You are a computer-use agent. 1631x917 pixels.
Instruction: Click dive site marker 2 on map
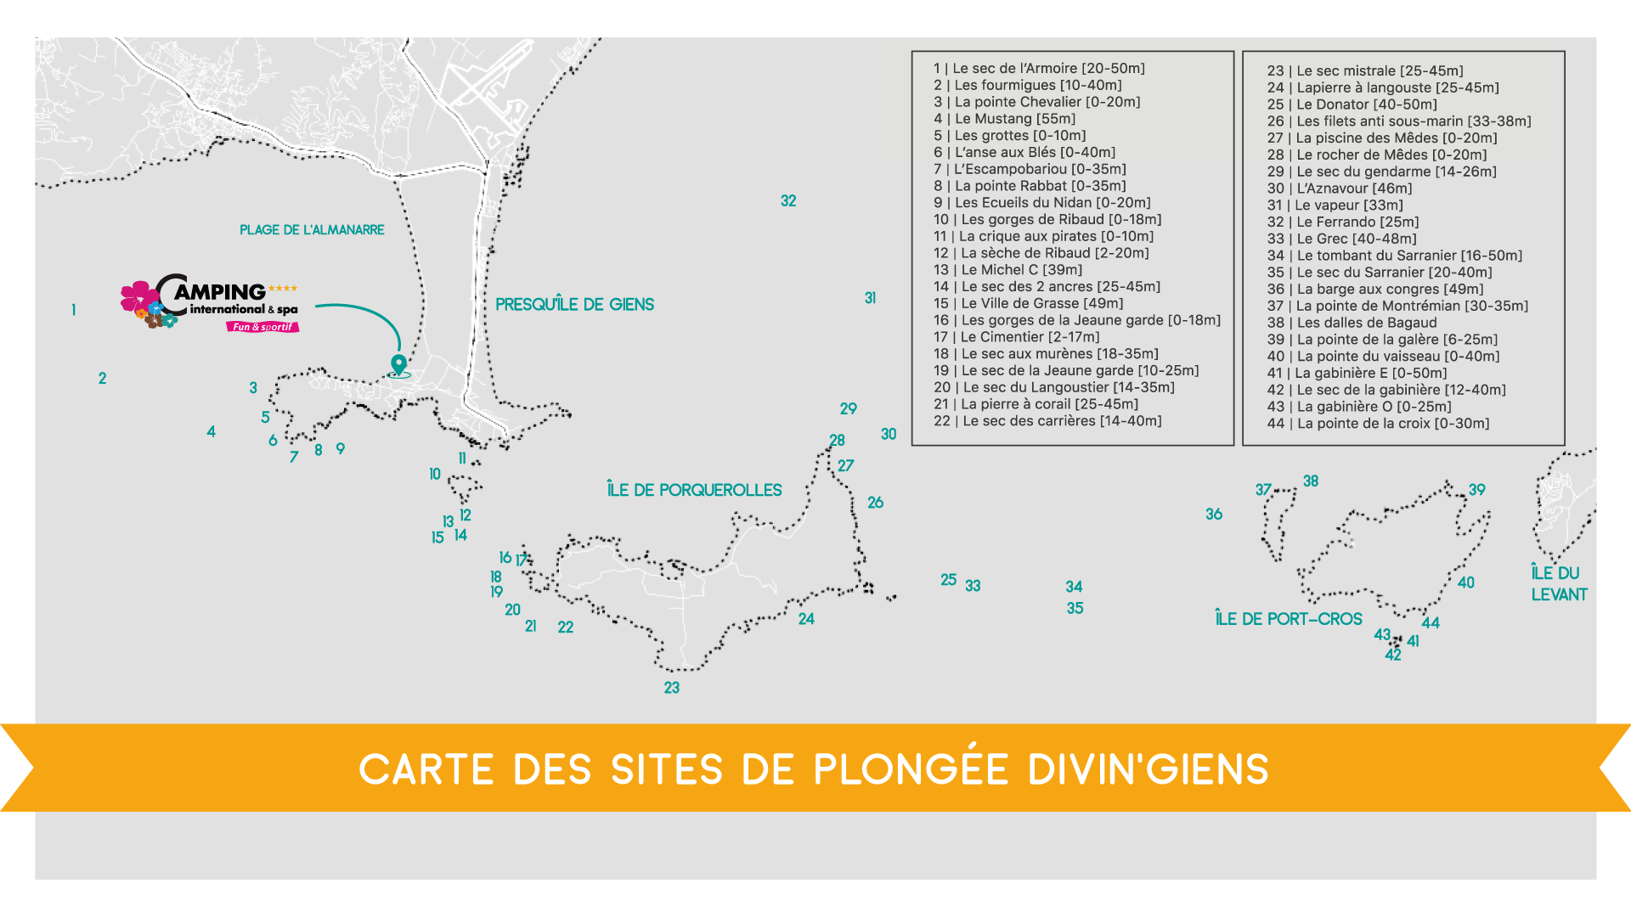pyautogui.click(x=102, y=378)
